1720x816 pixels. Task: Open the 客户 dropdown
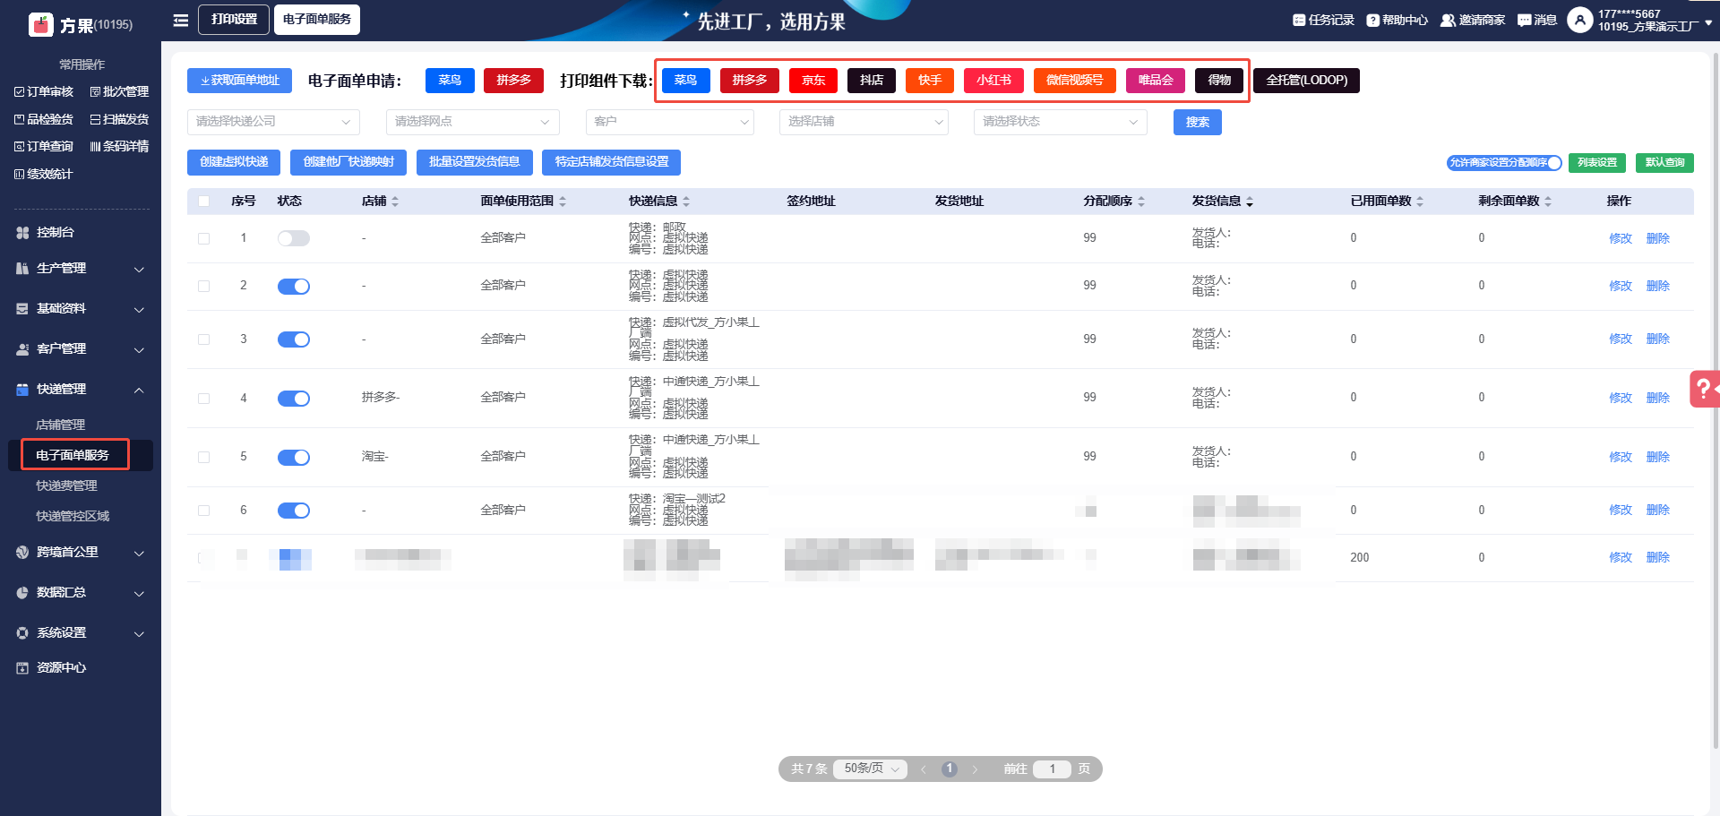[x=670, y=122]
